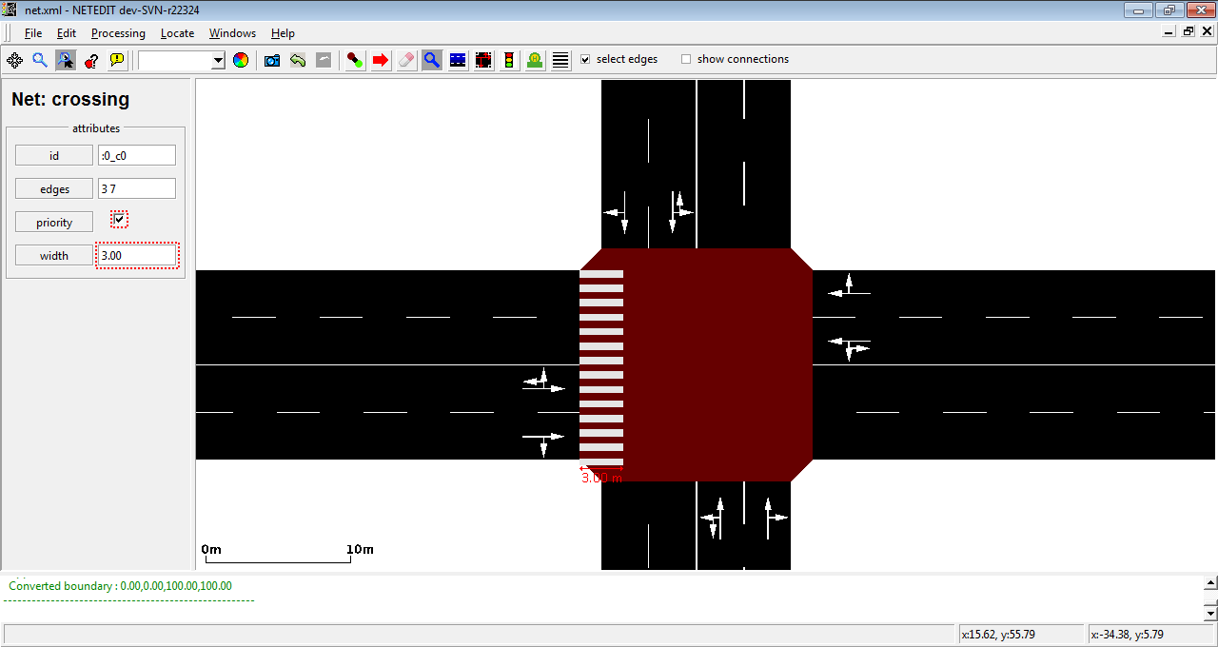The image size is (1218, 647).
Task: Select the red arrow move mode
Action: coord(381,60)
